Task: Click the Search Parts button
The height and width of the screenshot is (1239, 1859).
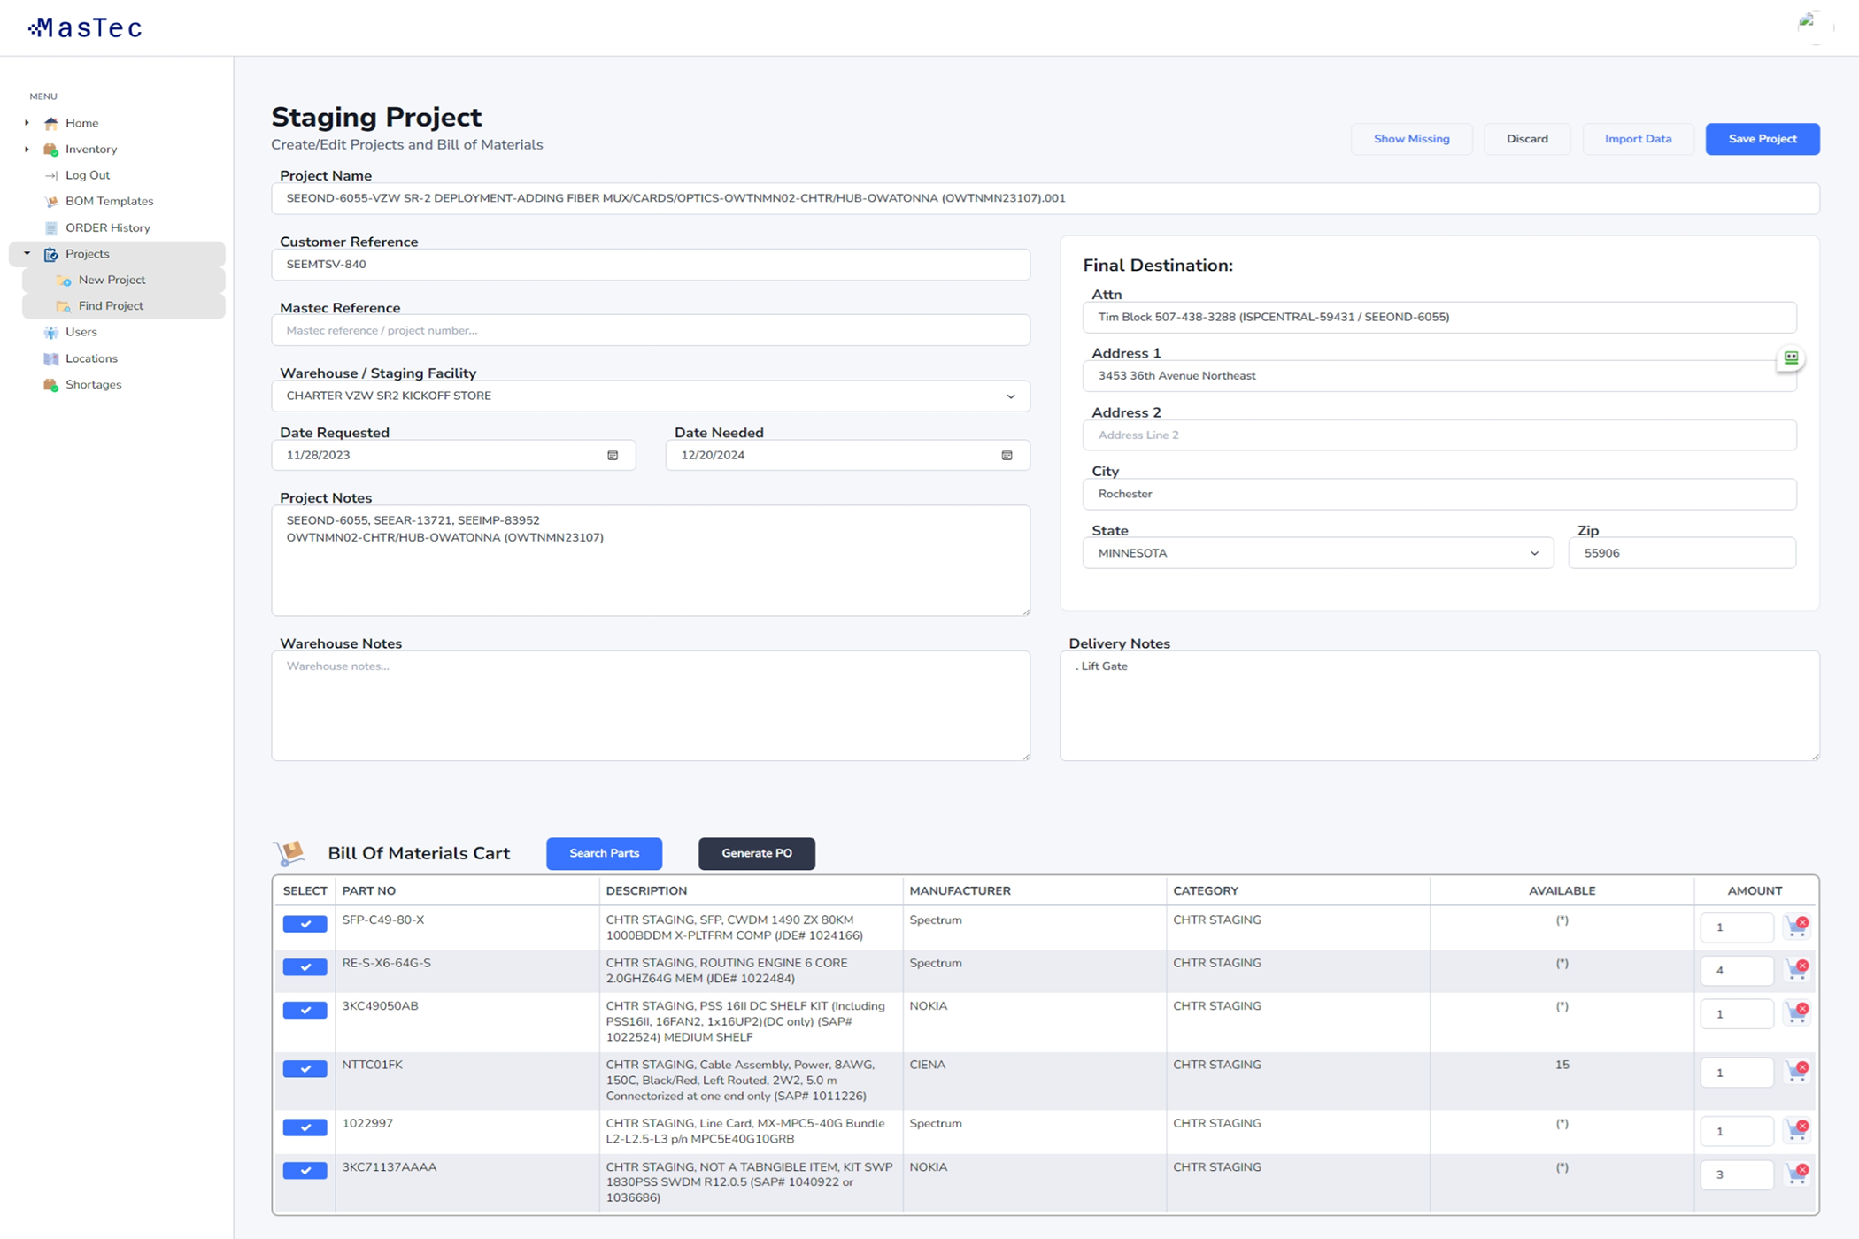Action: point(604,853)
